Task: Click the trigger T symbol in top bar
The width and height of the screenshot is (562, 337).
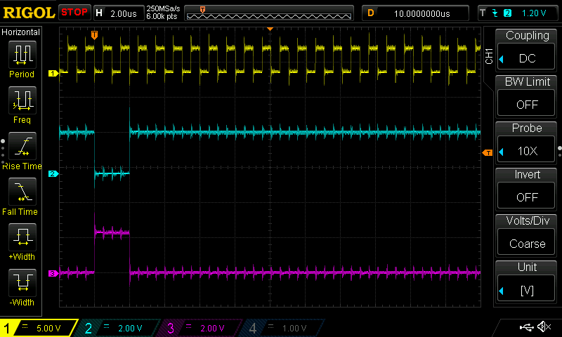Action: [x=483, y=13]
